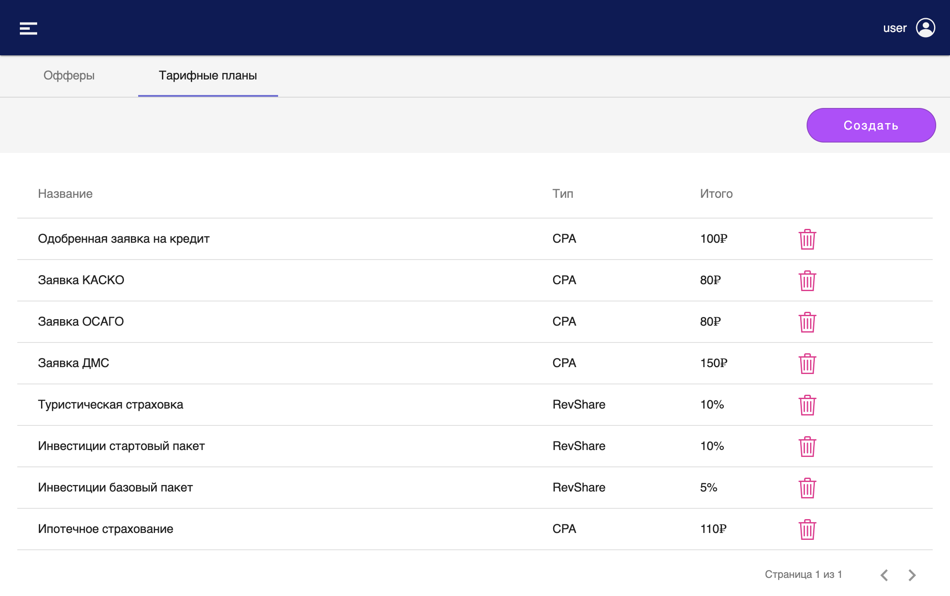Open the hamburger side menu

(x=28, y=29)
